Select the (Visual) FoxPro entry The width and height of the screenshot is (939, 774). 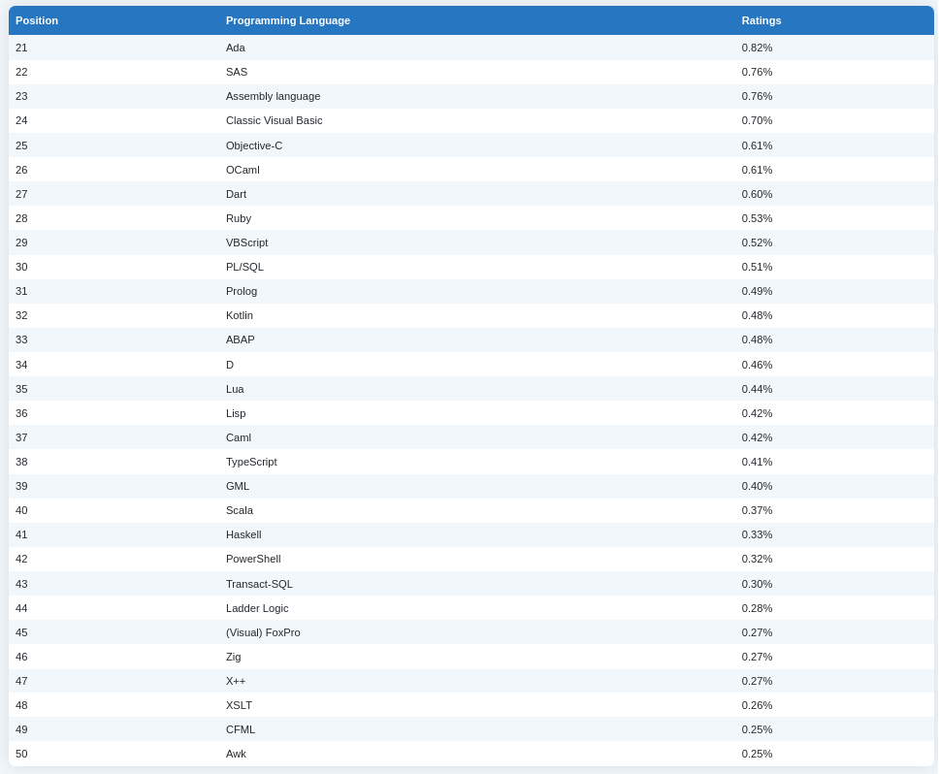coord(263,632)
